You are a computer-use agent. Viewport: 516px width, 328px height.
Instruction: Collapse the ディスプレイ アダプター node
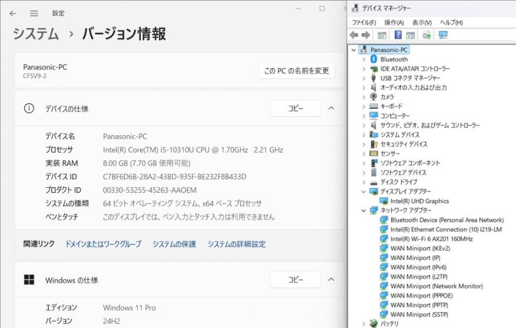(364, 191)
